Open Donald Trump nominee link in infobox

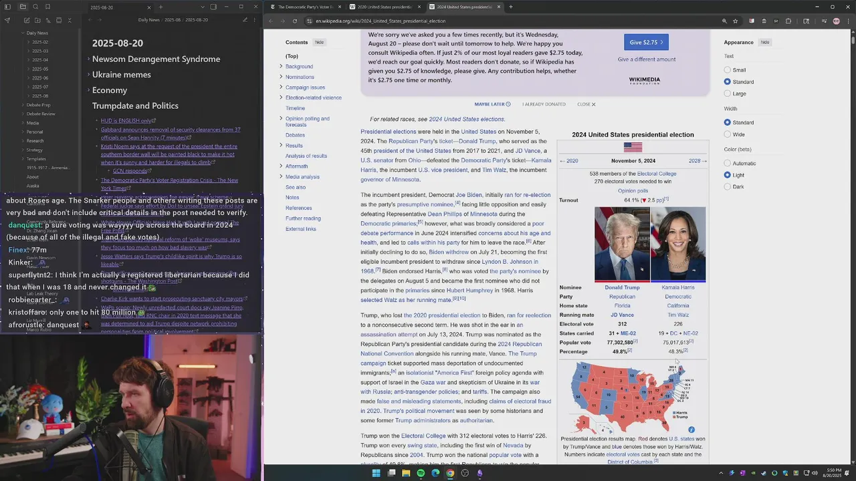[x=622, y=287]
